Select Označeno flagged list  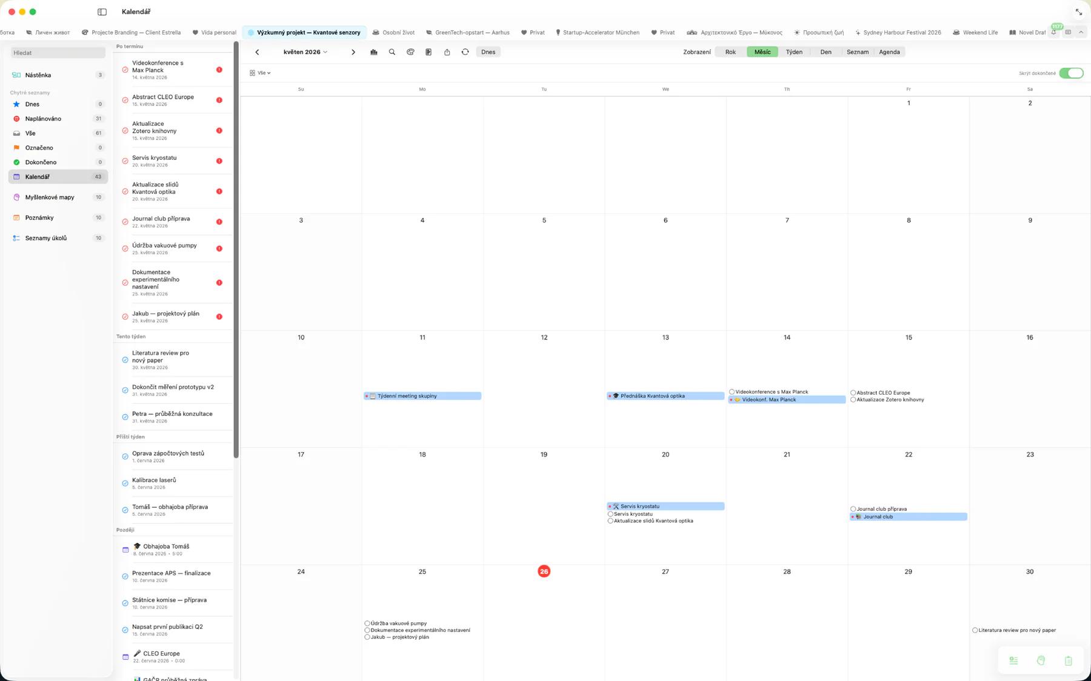click(x=58, y=148)
